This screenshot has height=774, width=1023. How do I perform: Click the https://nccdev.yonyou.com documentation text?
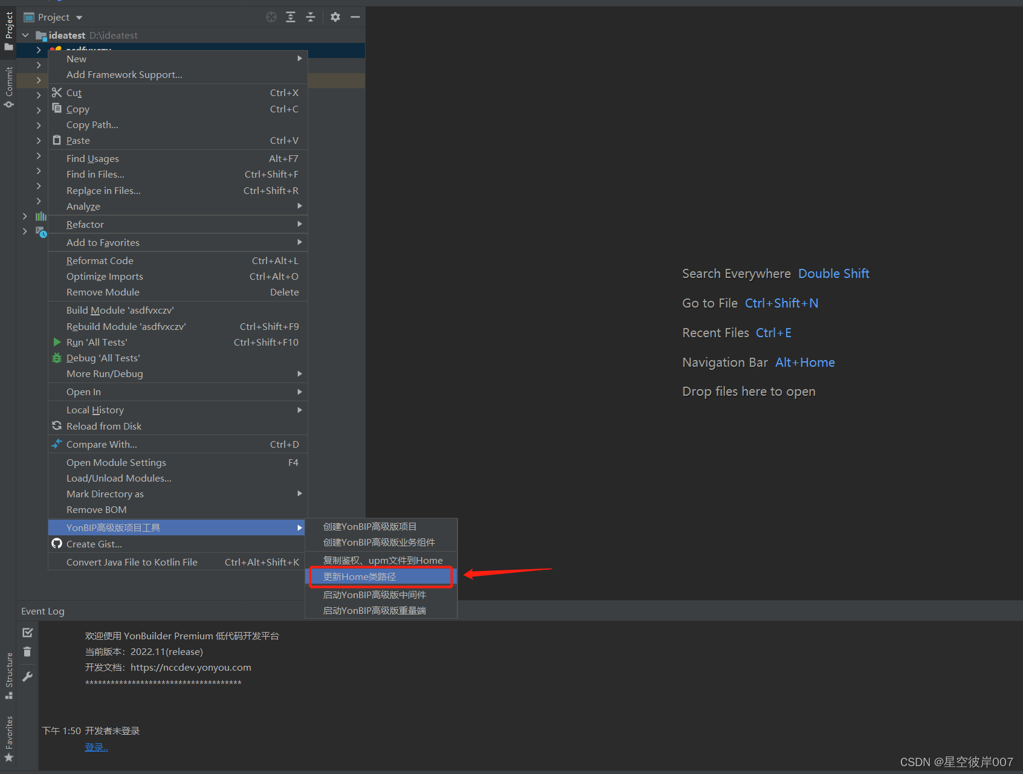[191, 667]
